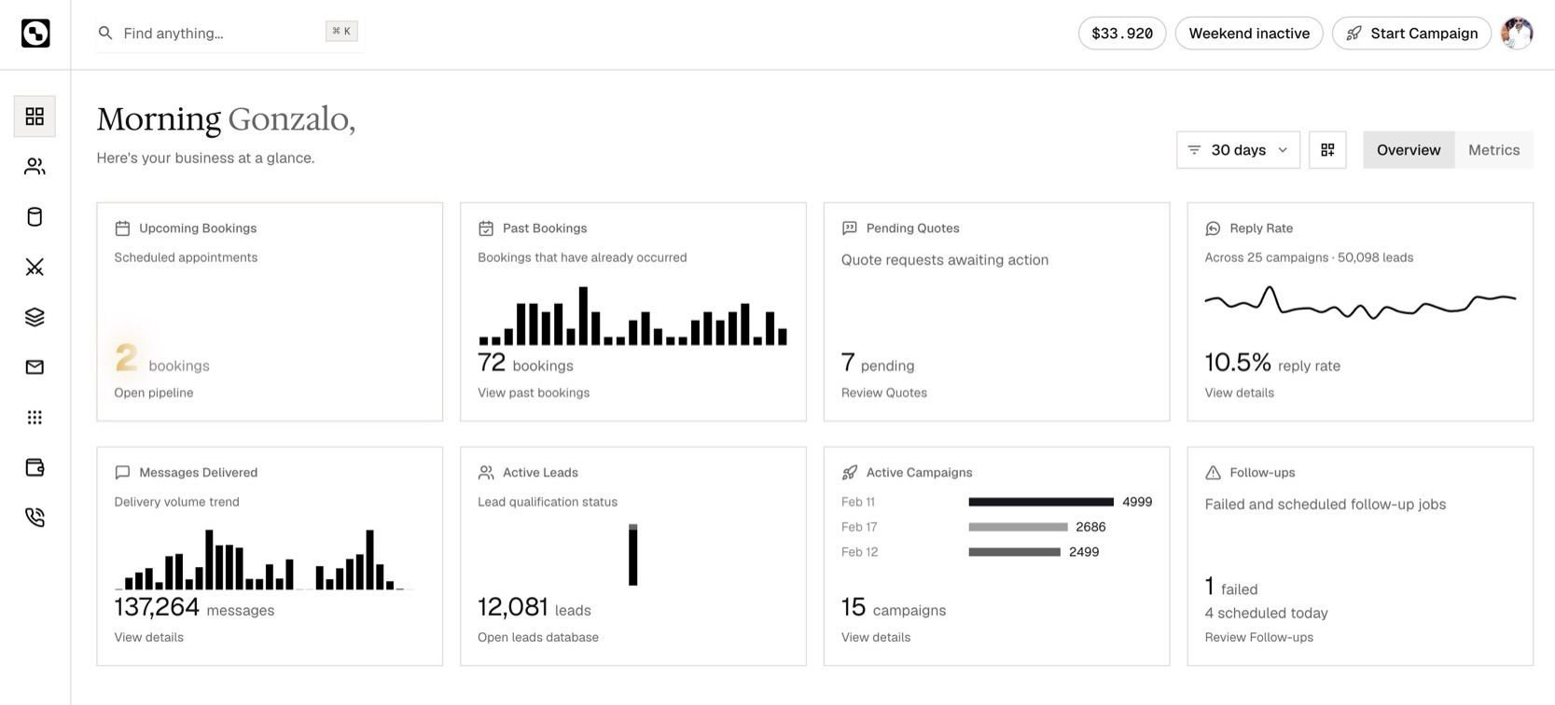Click the 4999 campaign count
The height and width of the screenshot is (705, 1555).
[1137, 502]
